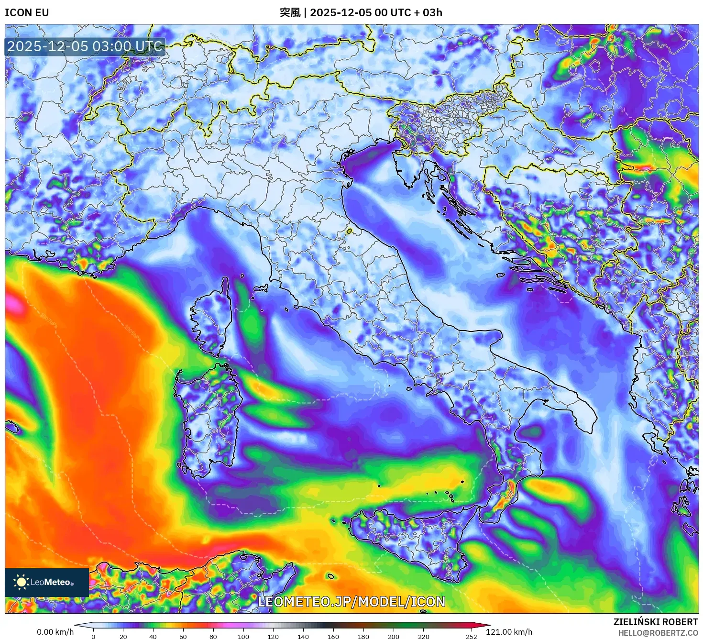Click the 200 km/h green section on scale
703x640 pixels.
pos(394,625)
